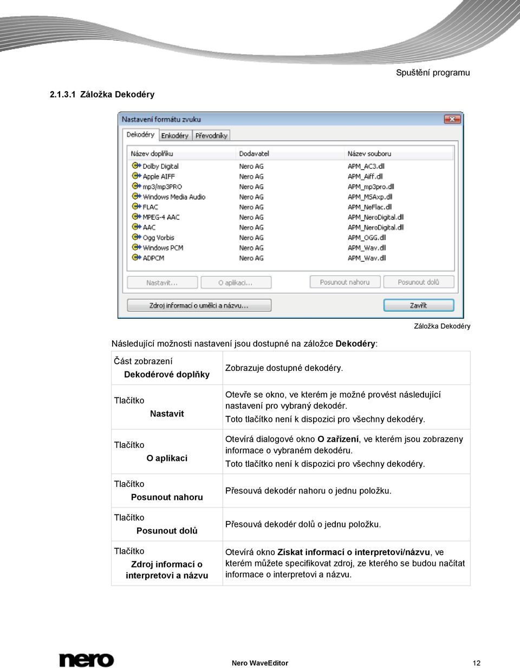Image resolution: width=520 pixels, height=668 pixels.
Task: Select the Dolby Digital row name
Action: click(x=160, y=166)
